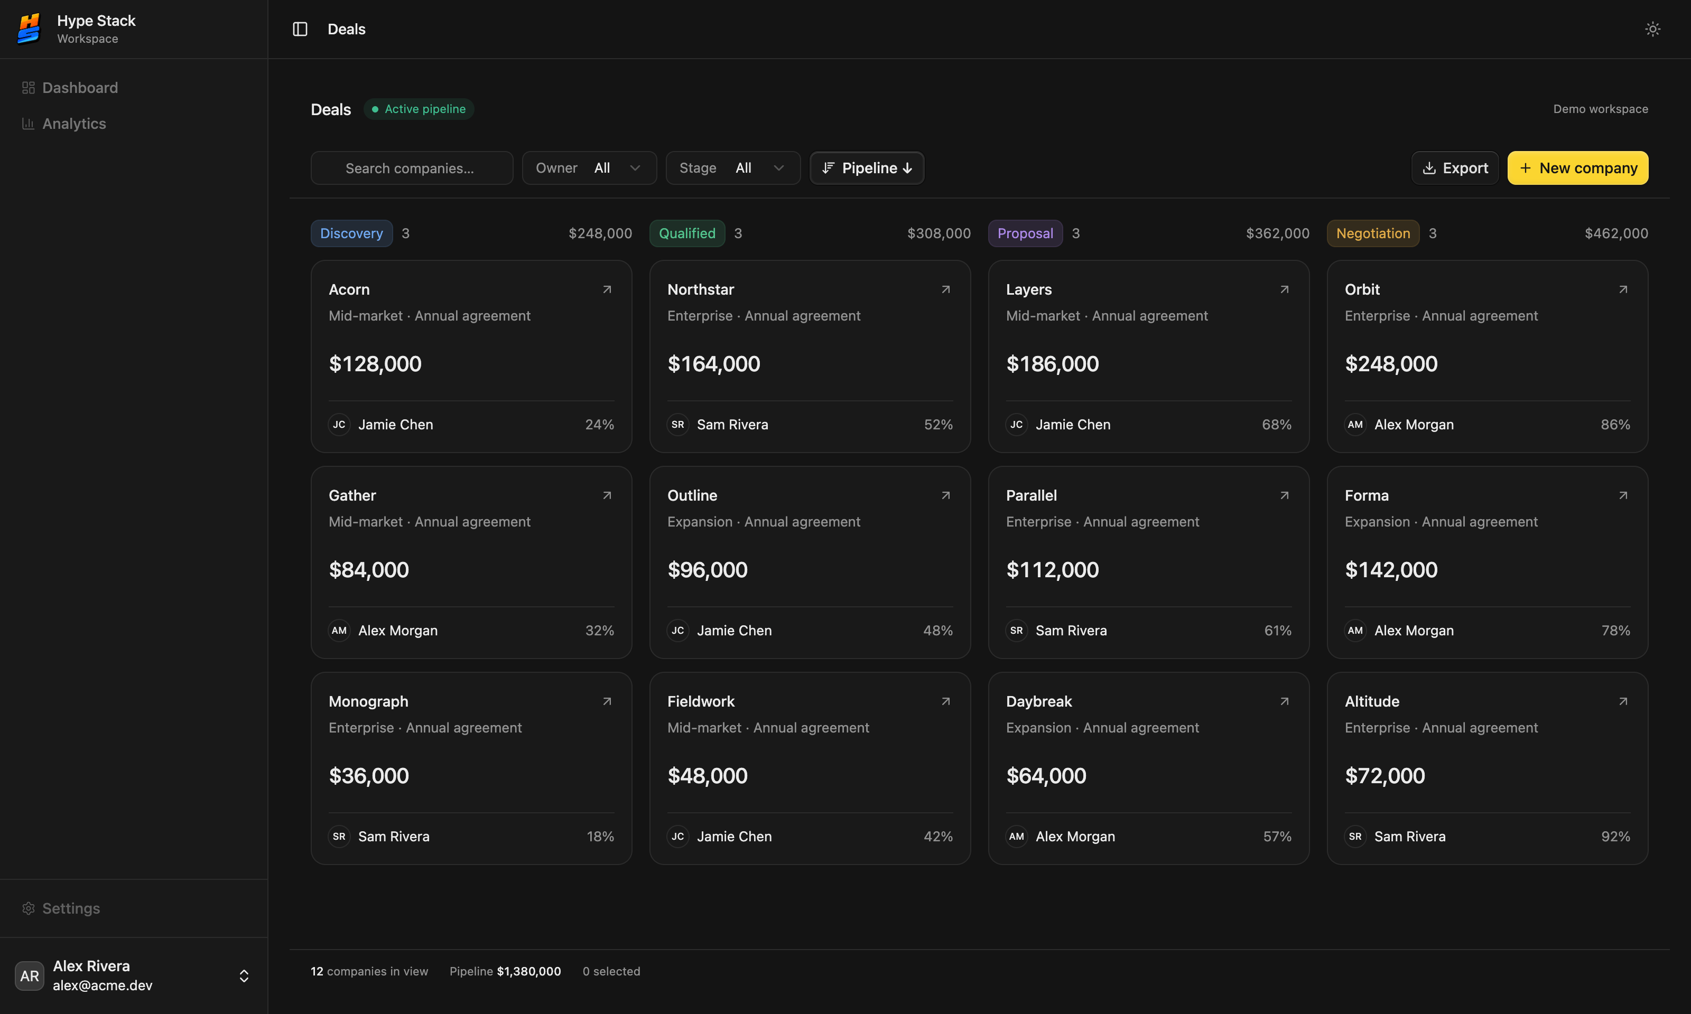
Task: Select the Proposal stage label
Action: tap(1025, 233)
